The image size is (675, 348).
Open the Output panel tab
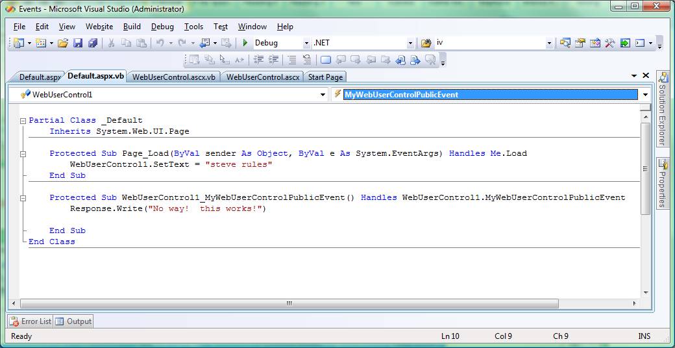coord(73,321)
